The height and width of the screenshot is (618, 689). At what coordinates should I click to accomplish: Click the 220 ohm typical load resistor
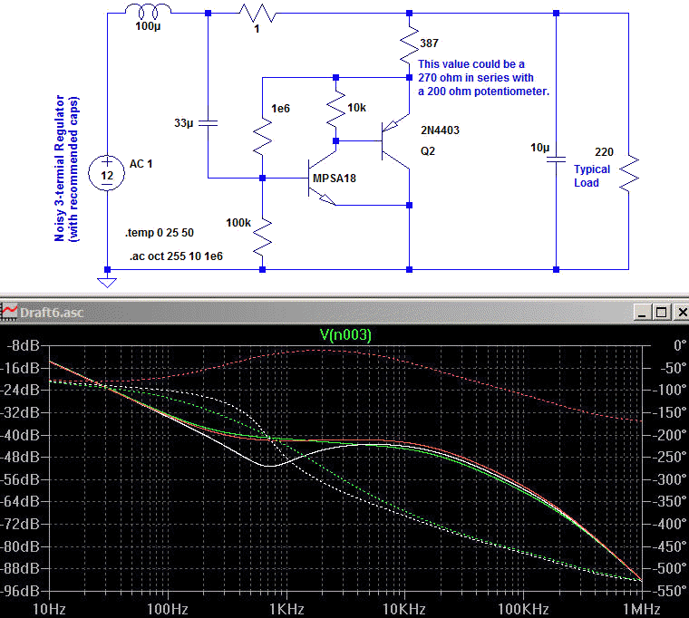click(x=627, y=172)
